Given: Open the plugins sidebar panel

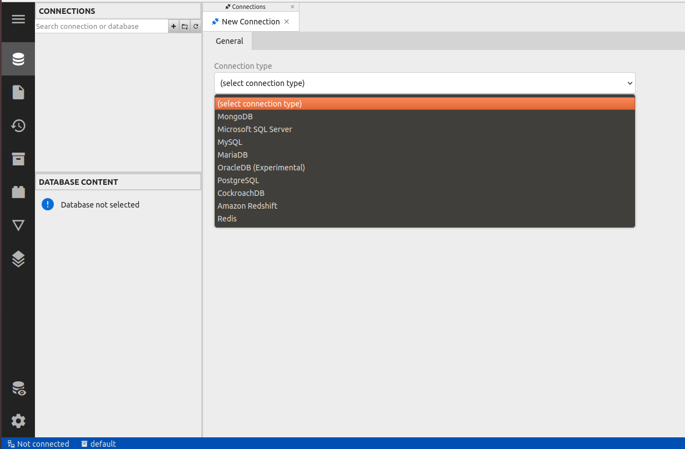Looking at the screenshot, I should (18, 192).
